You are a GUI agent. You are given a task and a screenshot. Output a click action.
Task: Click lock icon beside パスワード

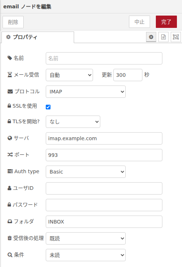click(9, 205)
